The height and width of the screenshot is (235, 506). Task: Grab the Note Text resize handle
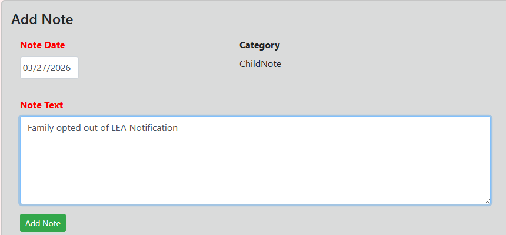(487, 201)
